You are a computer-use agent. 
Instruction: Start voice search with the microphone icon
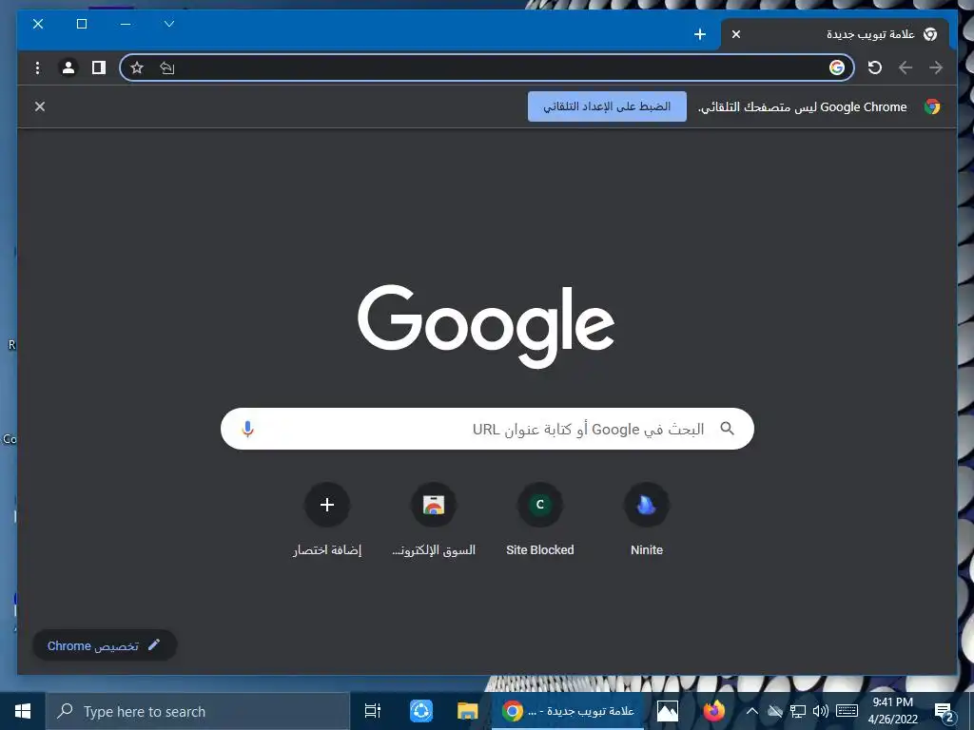248,429
